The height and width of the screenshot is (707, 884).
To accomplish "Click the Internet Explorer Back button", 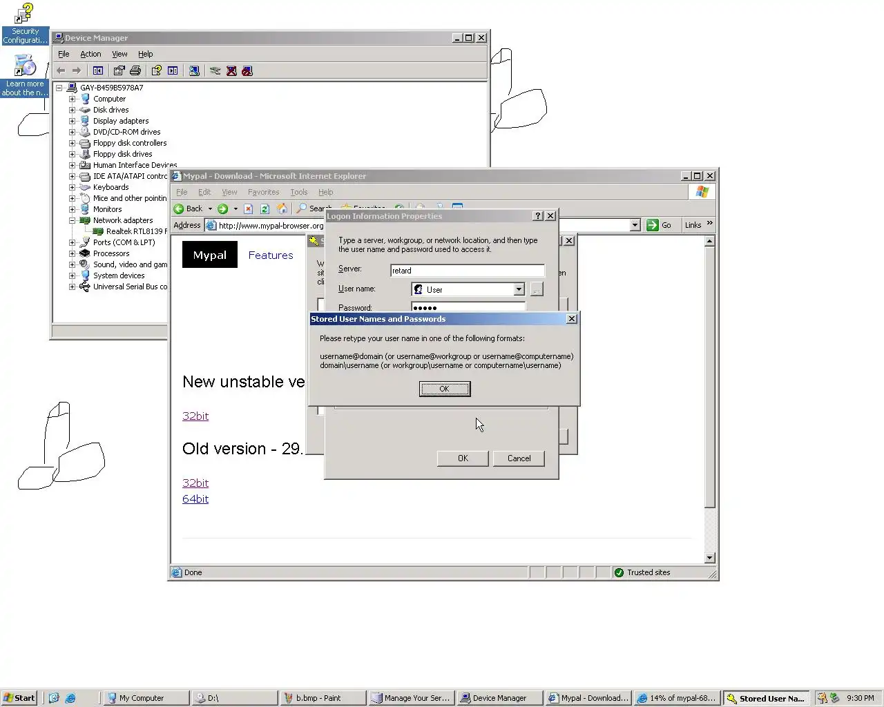I will (x=189, y=209).
